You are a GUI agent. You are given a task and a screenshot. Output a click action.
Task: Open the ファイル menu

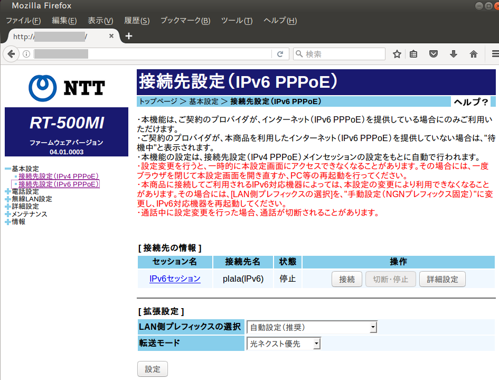point(23,21)
